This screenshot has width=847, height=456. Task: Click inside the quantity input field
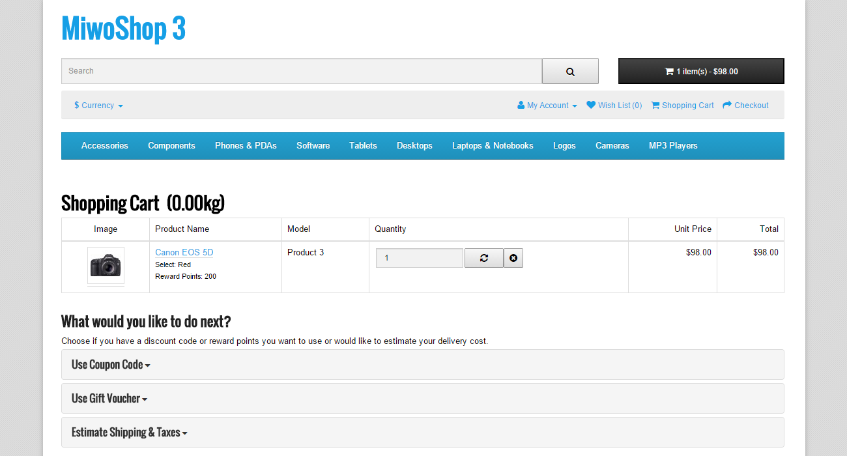click(419, 258)
